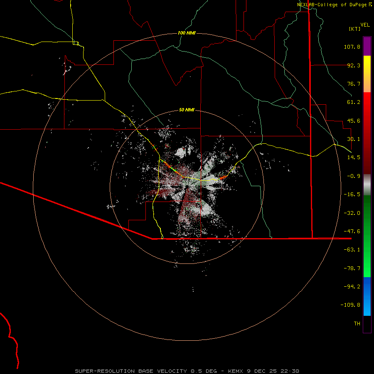Screen dimensions: 374x374
Task: Pick the yellow segment of the velocity scale
Action: [367, 74]
